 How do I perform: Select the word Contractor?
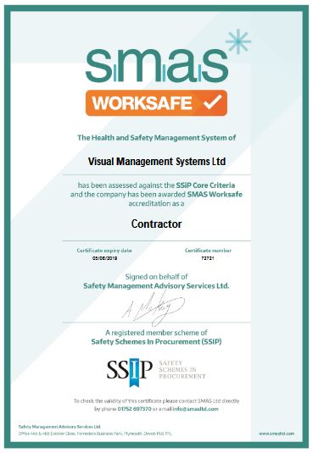click(156, 224)
